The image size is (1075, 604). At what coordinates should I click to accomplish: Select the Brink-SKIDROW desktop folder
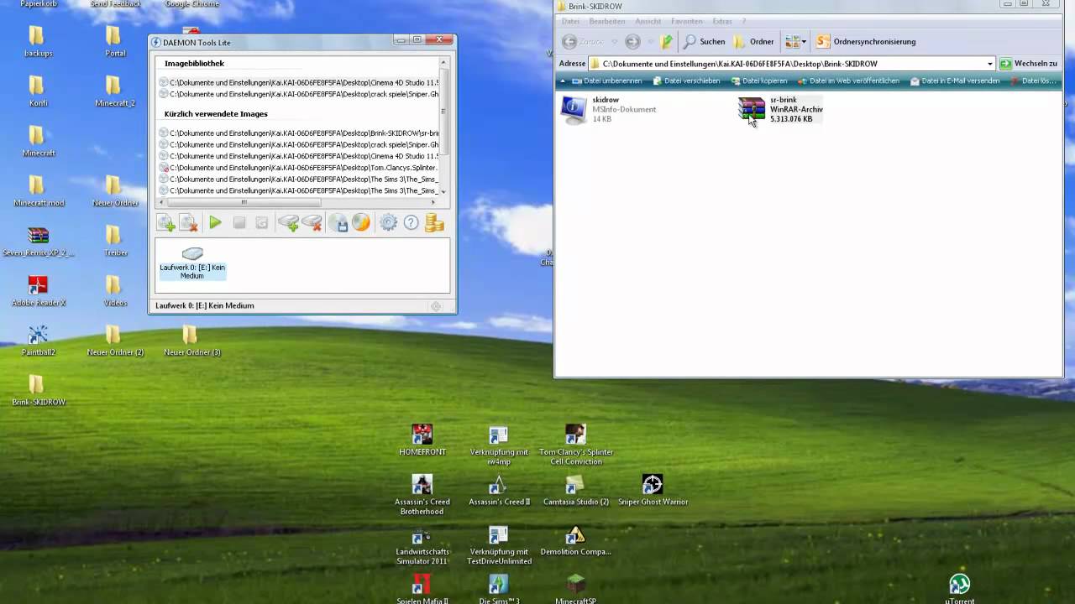coord(38,391)
